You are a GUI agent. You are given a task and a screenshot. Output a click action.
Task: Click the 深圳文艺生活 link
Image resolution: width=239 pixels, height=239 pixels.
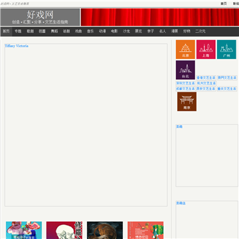point(185,84)
